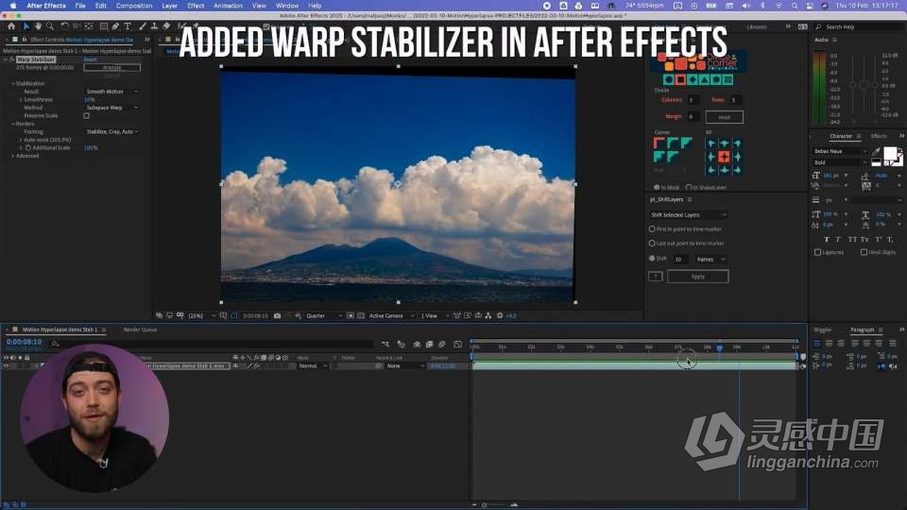This screenshot has height=510, width=907.
Task: Click the Apply button in pt_ShiftLayers
Action: (697, 277)
